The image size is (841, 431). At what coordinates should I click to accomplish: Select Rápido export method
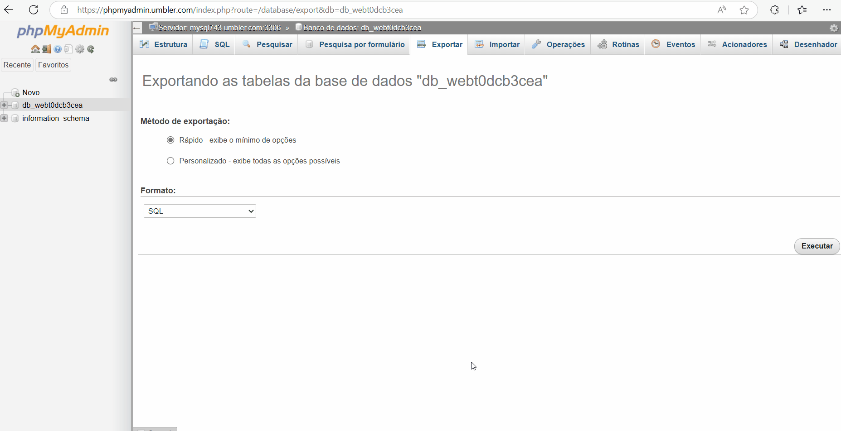point(170,140)
